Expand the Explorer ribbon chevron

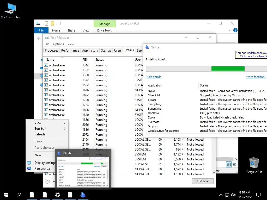(x=229, y=30)
